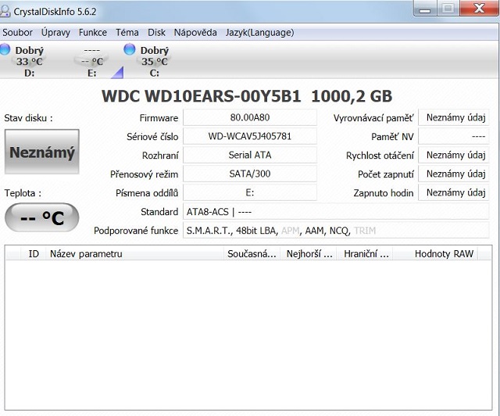
Task: Minimize the CrystalDiskInfo window
Action: pos(427,9)
